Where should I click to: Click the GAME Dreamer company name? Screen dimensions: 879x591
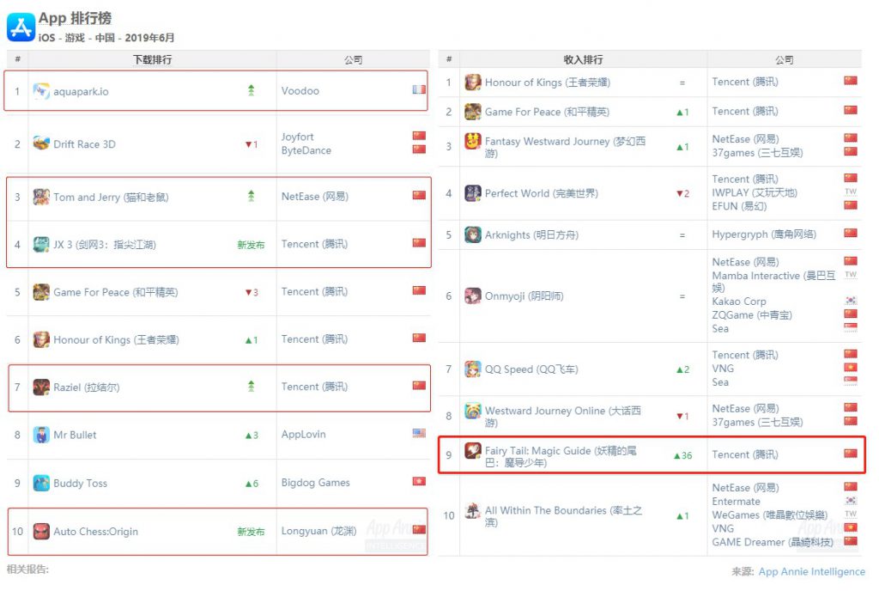point(773,542)
